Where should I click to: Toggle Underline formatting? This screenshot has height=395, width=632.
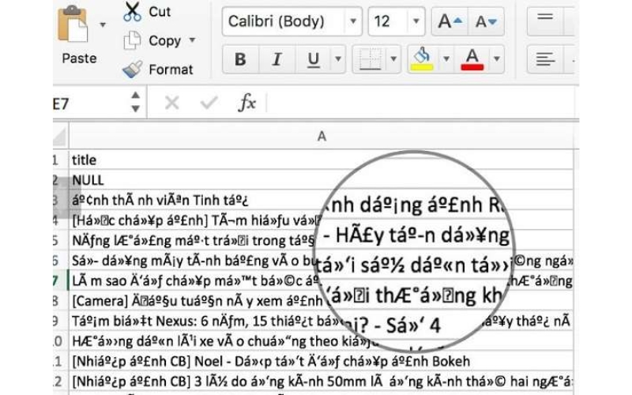click(313, 59)
